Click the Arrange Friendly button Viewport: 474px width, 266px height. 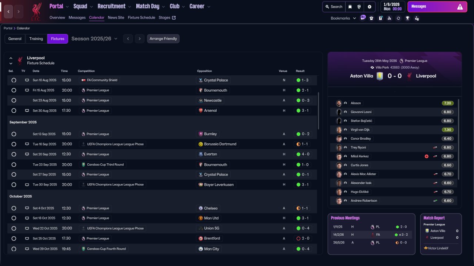click(163, 39)
